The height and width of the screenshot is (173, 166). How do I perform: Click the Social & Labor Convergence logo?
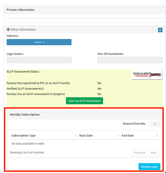point(147,75)
